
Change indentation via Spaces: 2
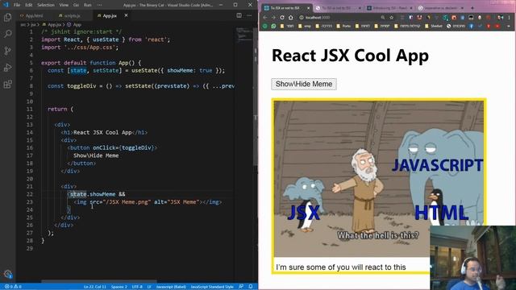click(x=119, y=287)
